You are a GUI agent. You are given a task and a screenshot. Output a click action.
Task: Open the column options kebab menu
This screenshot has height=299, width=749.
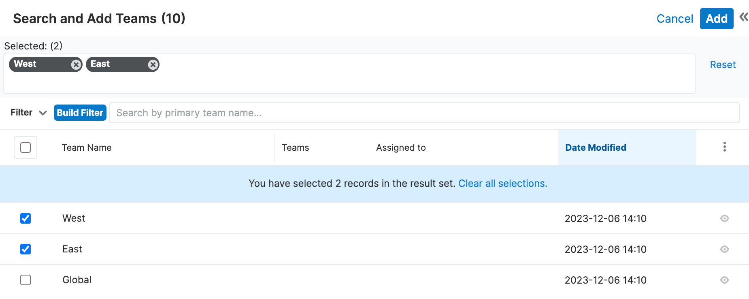[724, 147]
